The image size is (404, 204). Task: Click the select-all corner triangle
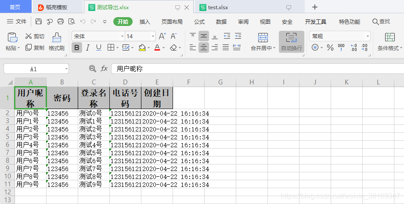[10, 82]
